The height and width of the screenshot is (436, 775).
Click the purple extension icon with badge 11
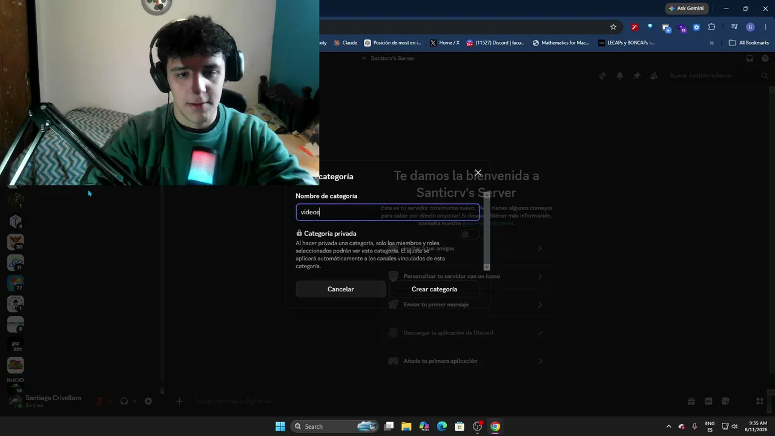coord(682,28)
